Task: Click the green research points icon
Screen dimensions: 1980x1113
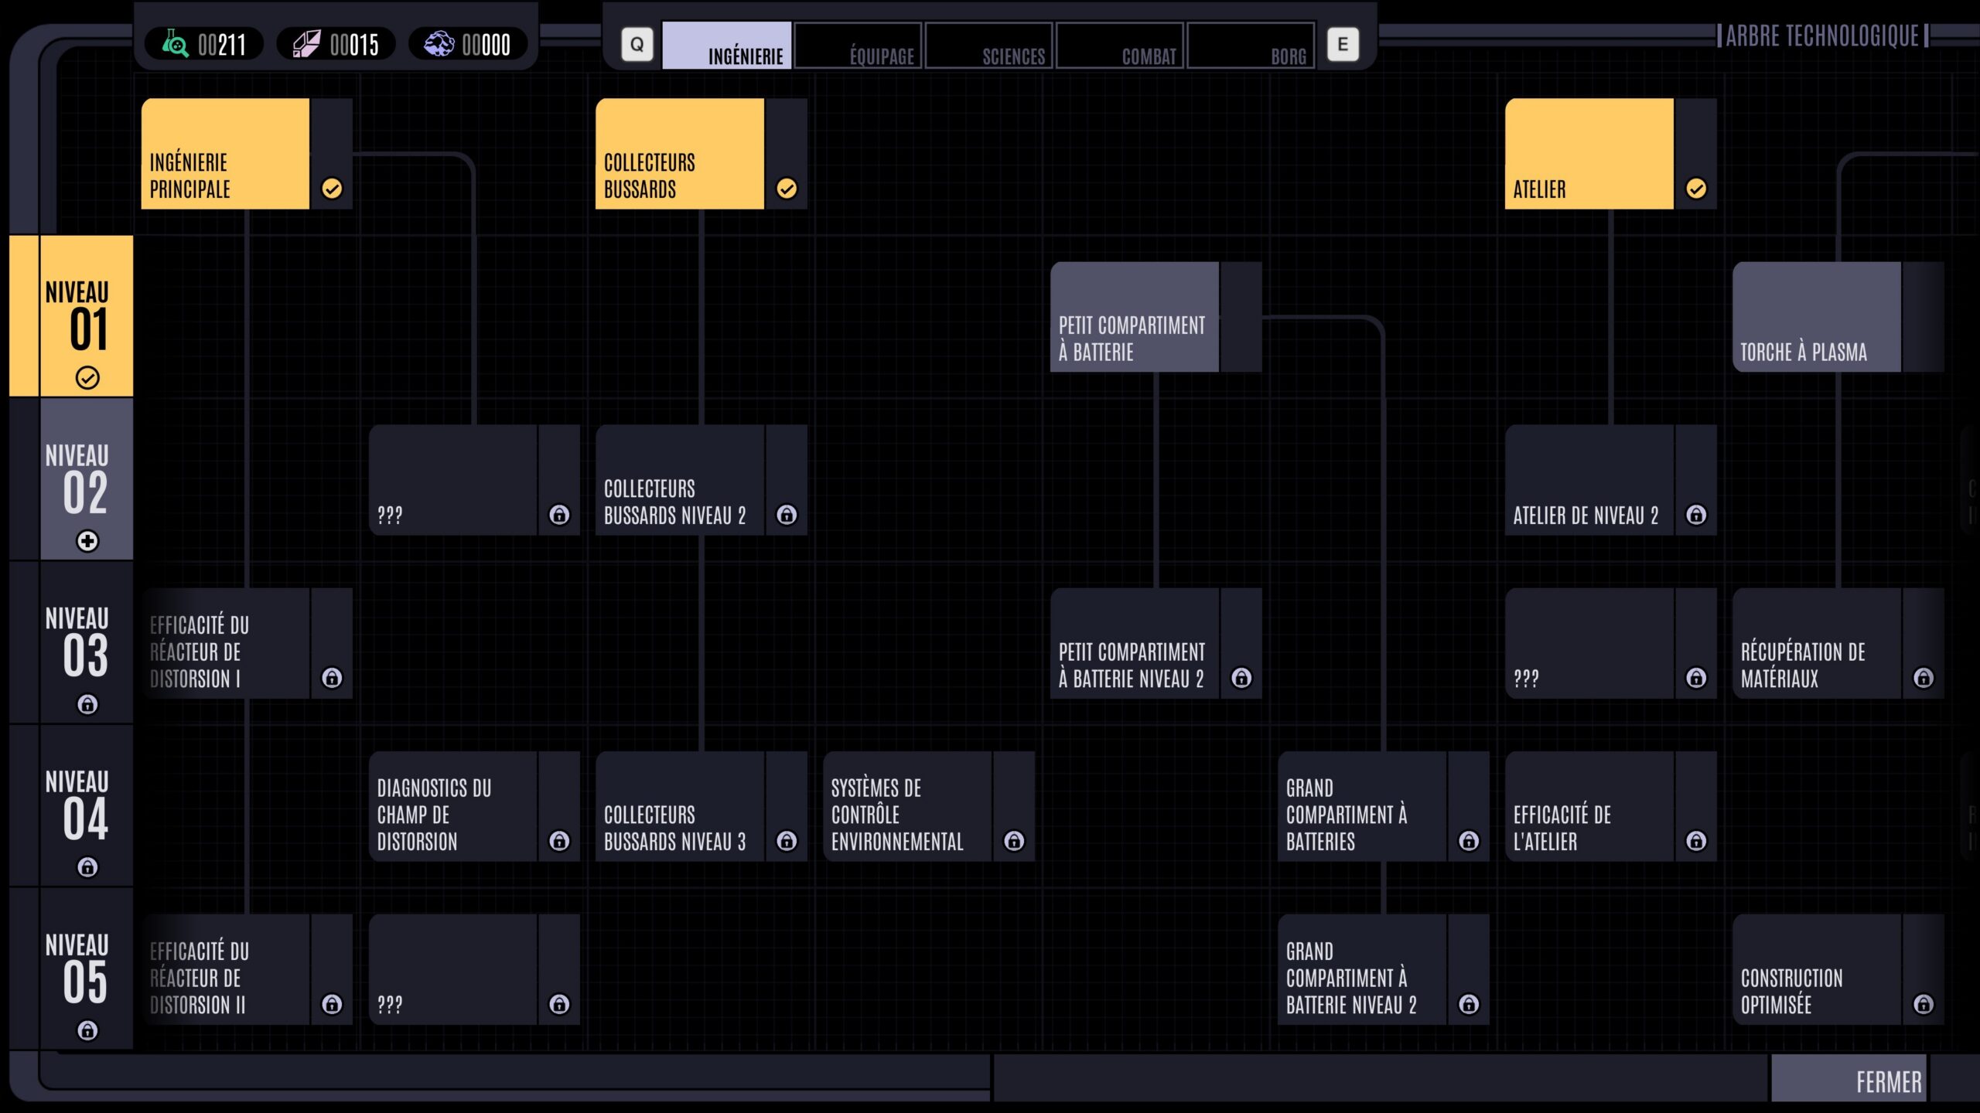Action: [x=176, y=44]
